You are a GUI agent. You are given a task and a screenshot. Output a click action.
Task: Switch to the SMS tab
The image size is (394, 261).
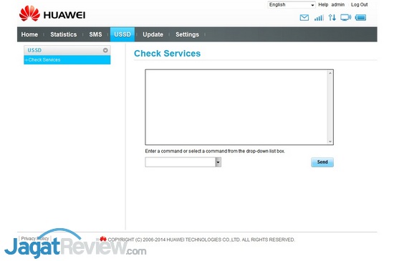95,34
